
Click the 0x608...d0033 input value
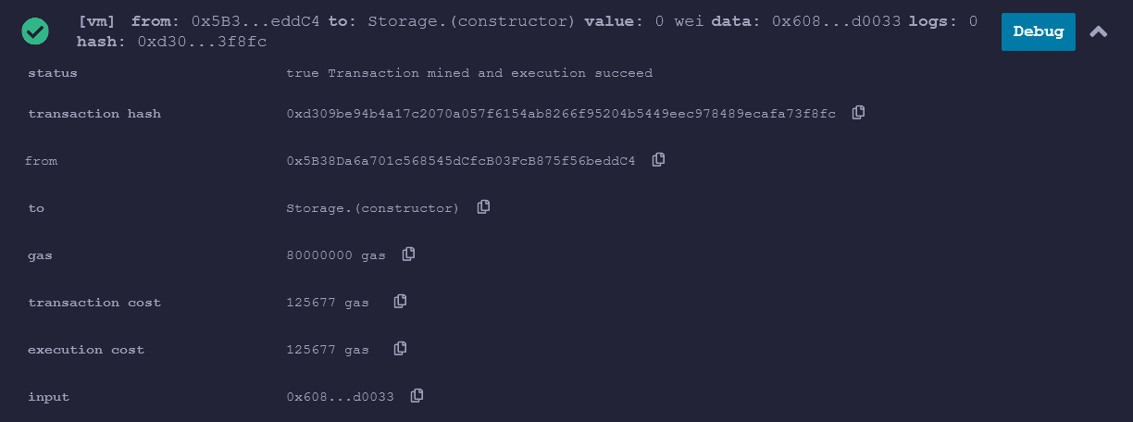point(341,397)
